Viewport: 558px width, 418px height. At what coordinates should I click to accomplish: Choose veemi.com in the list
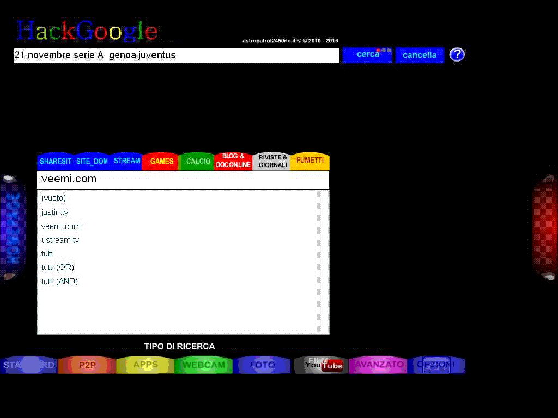61,226
